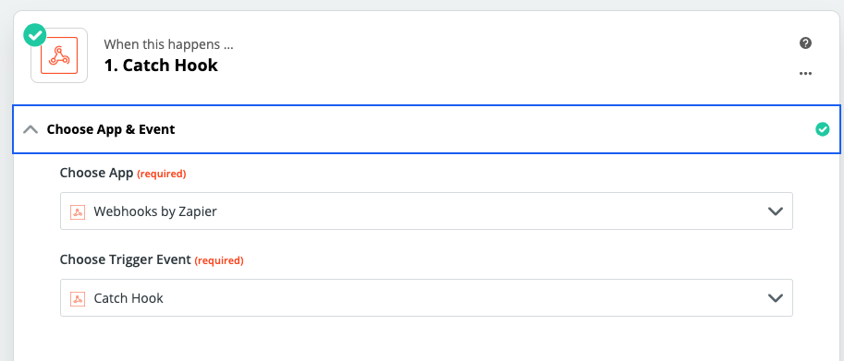The image size is (844, 361).
Task: Click the green check in Choose App & Event row
Action: pos(822,129)
